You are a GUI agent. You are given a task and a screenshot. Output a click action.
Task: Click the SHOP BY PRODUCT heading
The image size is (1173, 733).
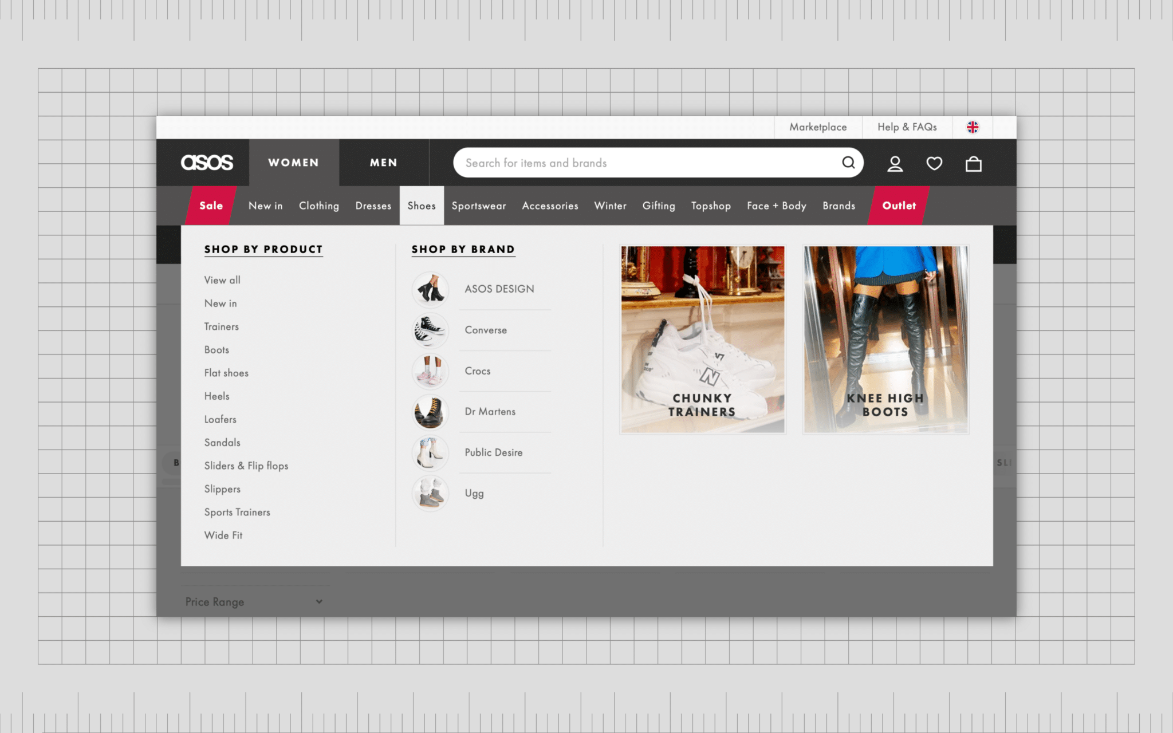pos(263,249)
